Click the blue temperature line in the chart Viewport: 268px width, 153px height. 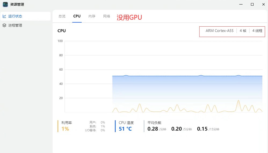[x=161, y=76]
